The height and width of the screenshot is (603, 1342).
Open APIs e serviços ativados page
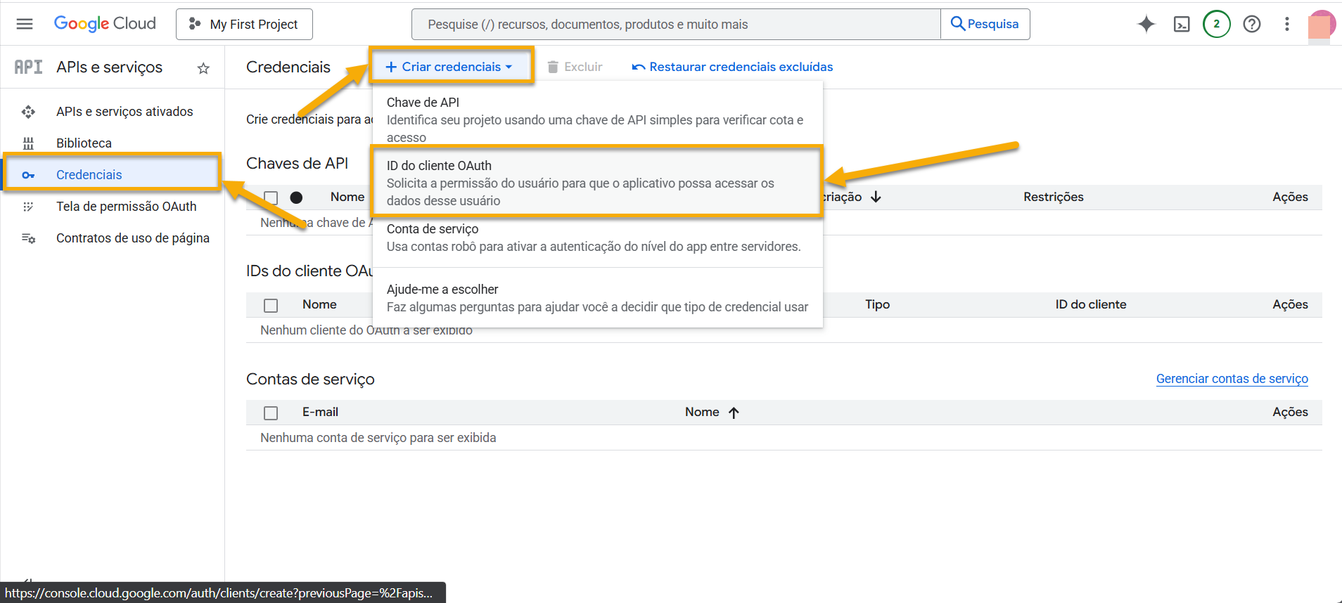pos(124,112)
